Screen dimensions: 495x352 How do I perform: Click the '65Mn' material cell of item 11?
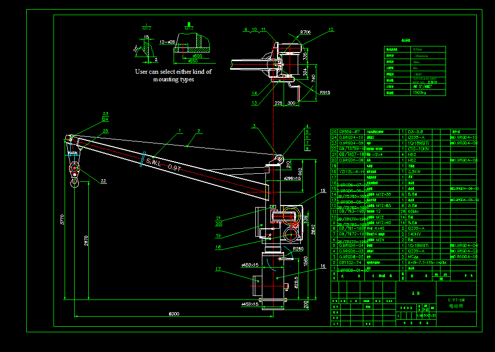click(x=410, y=211)
